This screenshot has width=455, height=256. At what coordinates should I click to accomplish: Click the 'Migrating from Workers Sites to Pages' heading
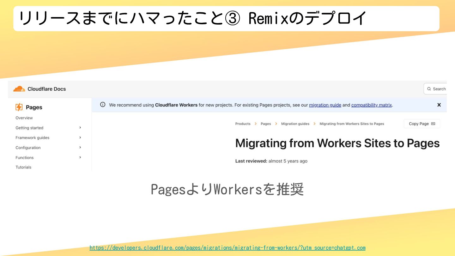point(337,143)
